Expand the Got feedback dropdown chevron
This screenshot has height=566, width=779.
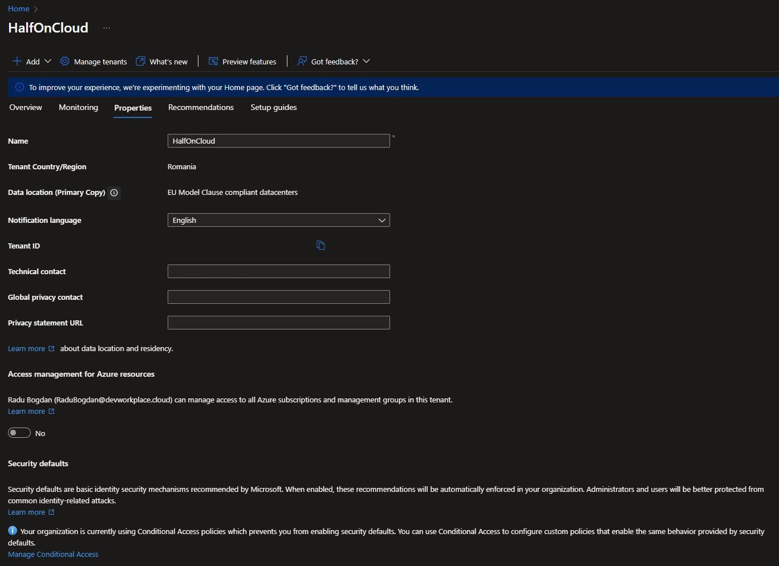click(366, 62)
